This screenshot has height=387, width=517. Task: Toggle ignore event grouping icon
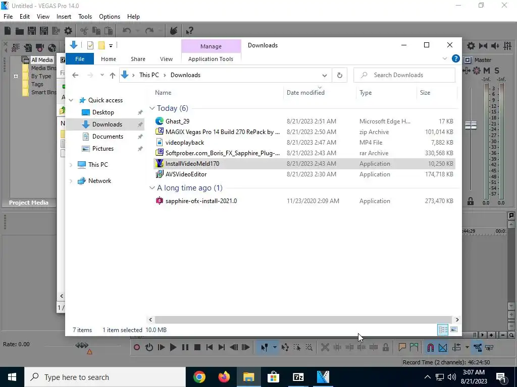[489, 347]
